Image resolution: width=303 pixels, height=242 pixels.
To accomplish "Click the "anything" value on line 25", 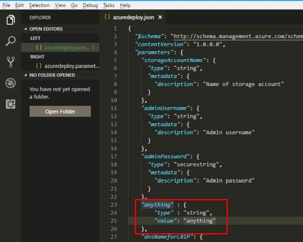I will pyautogui.click(x=199, y=221).
